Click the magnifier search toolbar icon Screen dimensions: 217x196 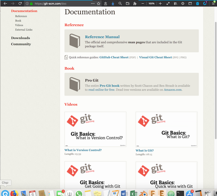tap(120, 3)
